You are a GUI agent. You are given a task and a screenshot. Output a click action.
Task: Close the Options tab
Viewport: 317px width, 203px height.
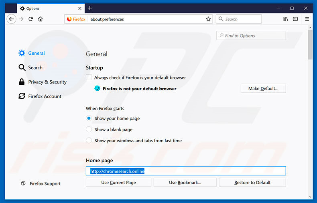pos(80,8)
